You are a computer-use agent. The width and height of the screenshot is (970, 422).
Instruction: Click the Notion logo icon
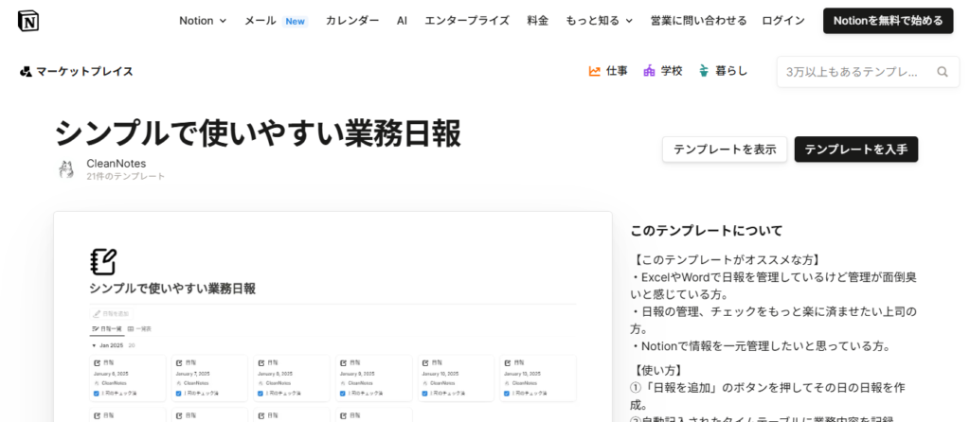pyautogui.click(x=28, y=21)
